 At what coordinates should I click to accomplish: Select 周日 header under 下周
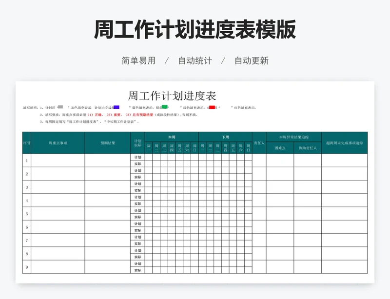(248, 148)
